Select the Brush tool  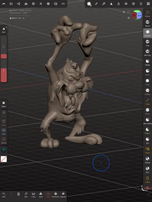[147, 23]
